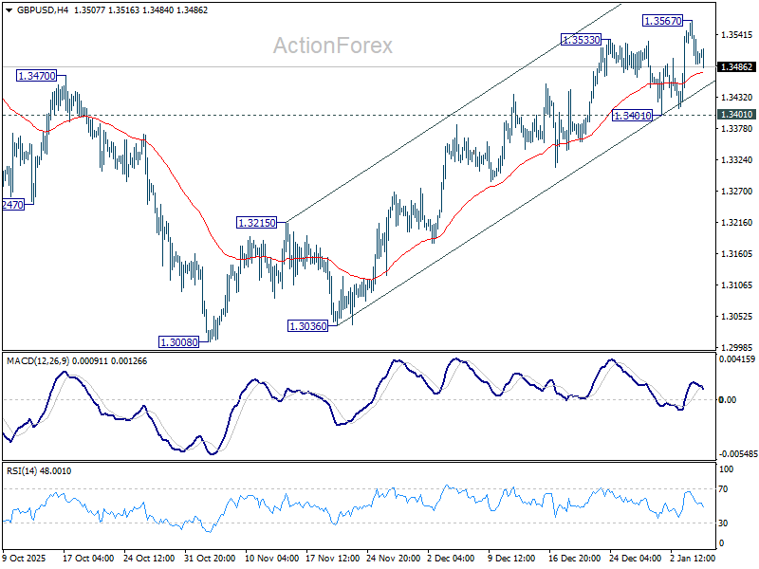The height and width of the screenshot is (569, 759).
Task: Click the dropdown triangle beside GBPUSD,H4
Action: point(9,10)
